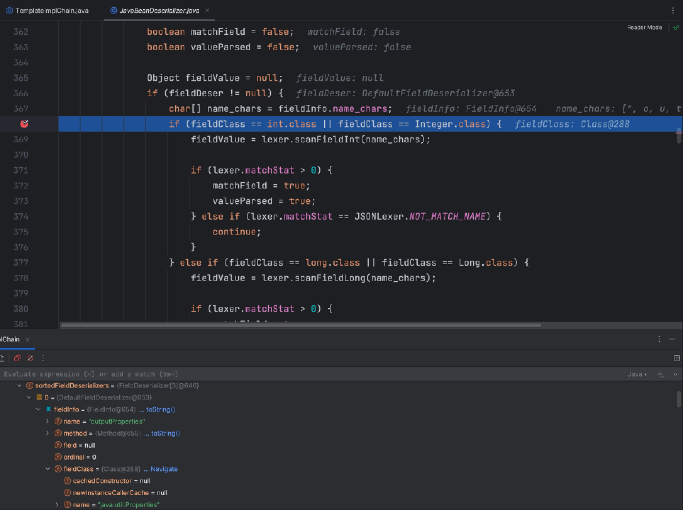683x510 pixels.
Task: Click the fieldInfo flag icon
Action: [49, 409]
